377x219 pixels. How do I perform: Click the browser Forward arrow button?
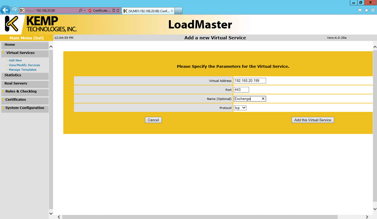[15, 10]
